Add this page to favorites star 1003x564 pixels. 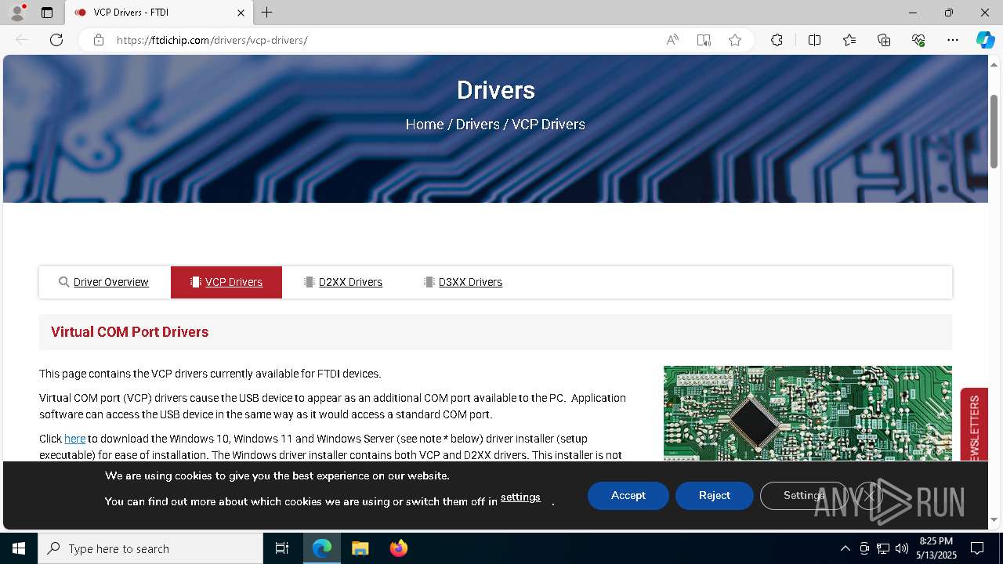tap(735, 40)
